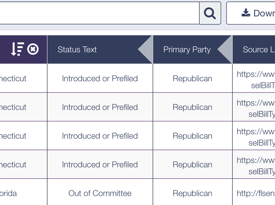
Task: Select the Introduced or Prefiled cell in row one
Action: tap(100, 78)
